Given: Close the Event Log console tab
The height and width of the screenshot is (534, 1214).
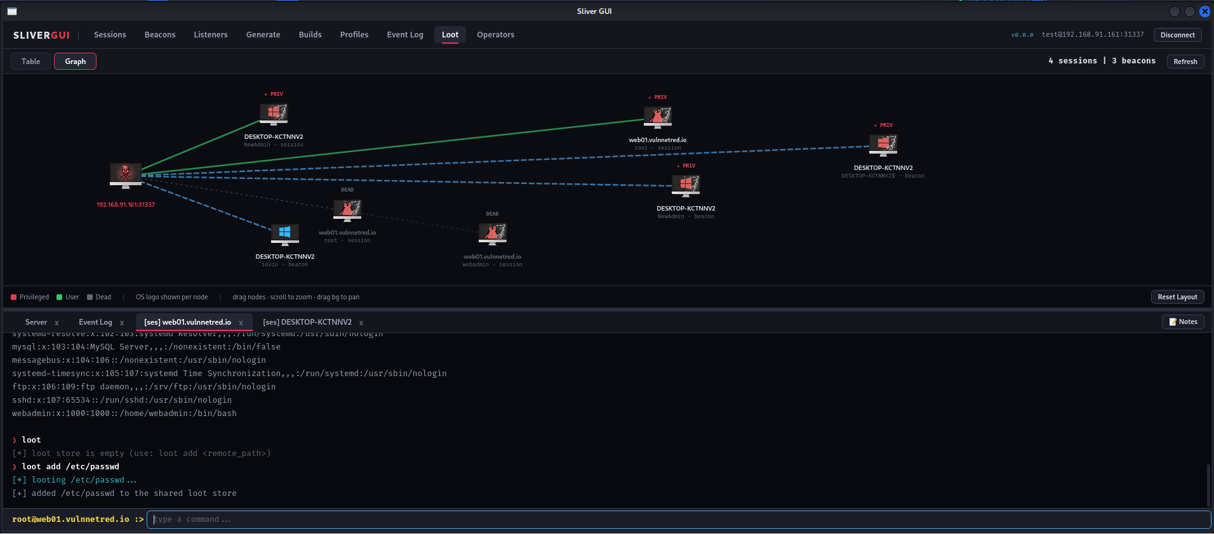Looking at the screenshot, I should (122, 323).
